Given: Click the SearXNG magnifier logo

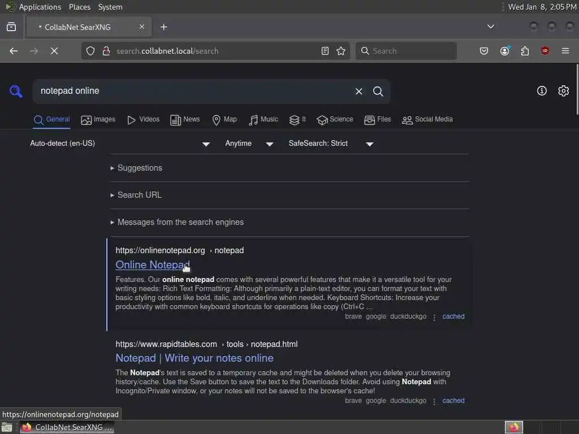Looking at the screenshot, I should click(16, 91).
